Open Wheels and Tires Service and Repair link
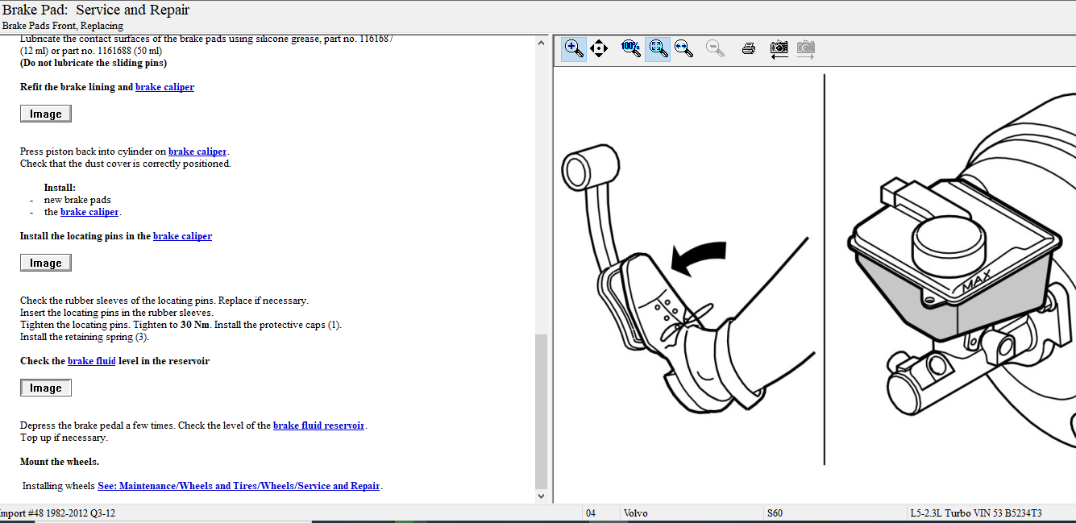1076x523 pixels. (239, 486)
